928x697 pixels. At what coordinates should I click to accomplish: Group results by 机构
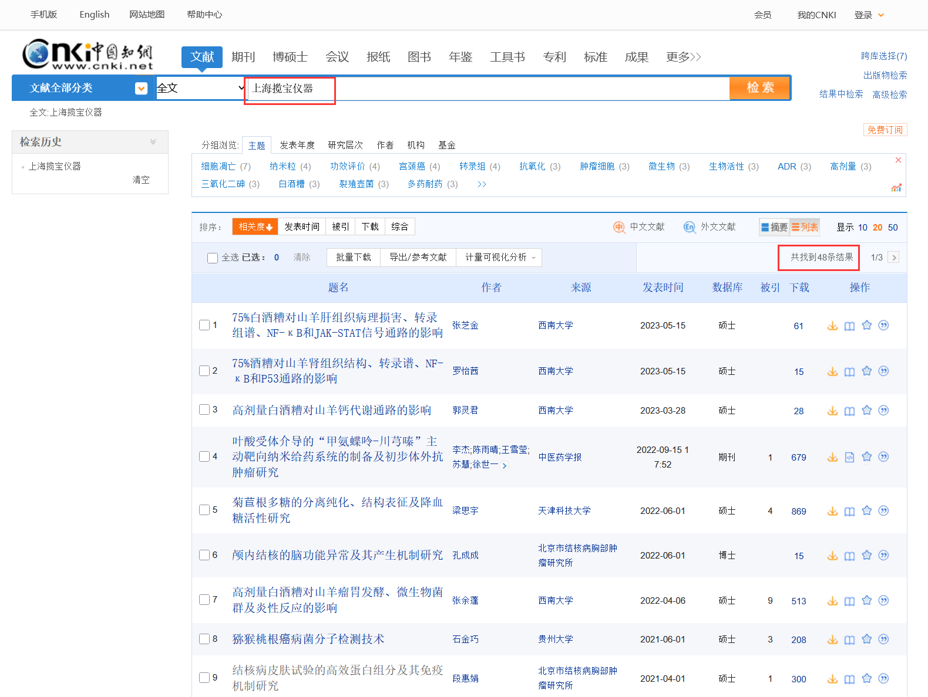point(416,145)
